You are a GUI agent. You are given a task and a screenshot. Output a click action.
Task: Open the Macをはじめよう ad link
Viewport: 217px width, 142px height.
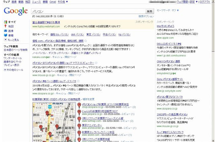[165, 26]
